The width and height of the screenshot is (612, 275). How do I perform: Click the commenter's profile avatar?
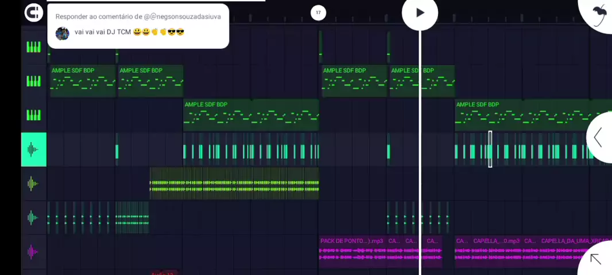tap(62, 33)
